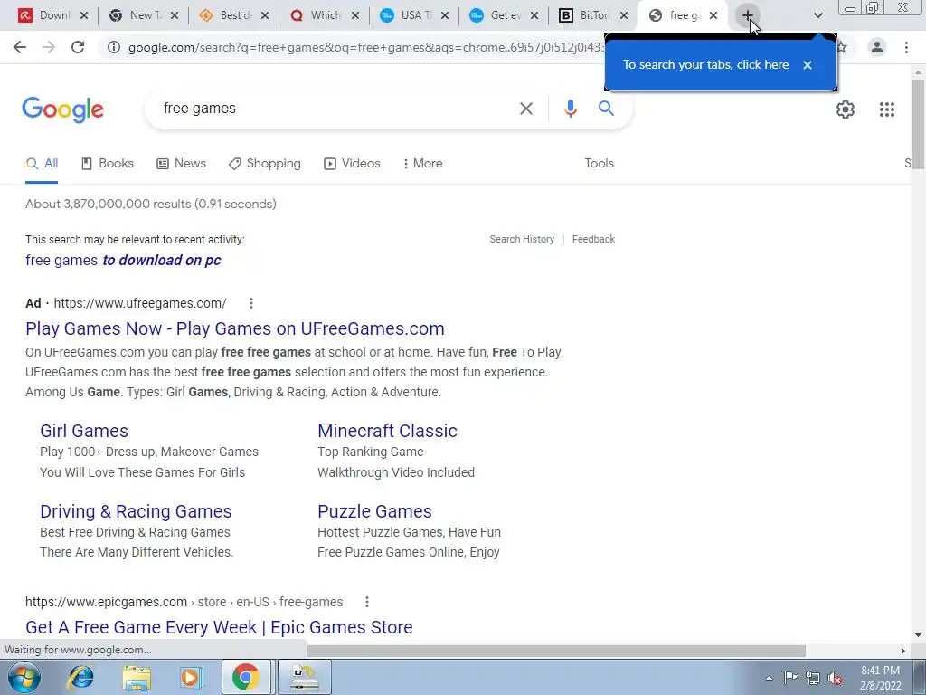Switch to Books results tab

click(x=108, y=164)
